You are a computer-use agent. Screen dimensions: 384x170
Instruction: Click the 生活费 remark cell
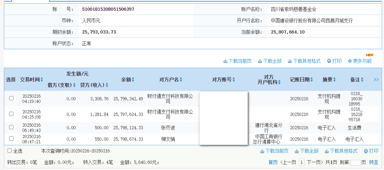354,128
